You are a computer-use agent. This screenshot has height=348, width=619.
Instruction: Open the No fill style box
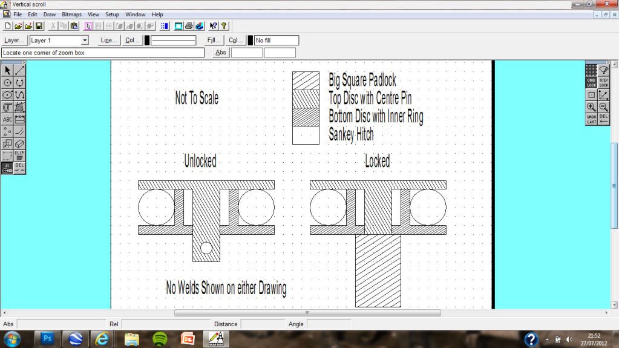click(x=277, y=41)
